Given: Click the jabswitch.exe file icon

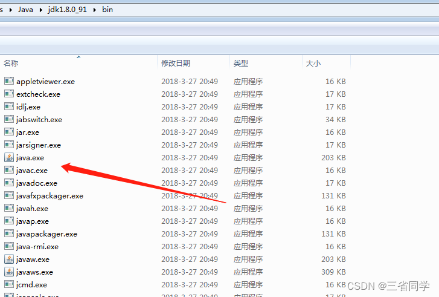Looking at the screenshot, I should pos(9,120).
